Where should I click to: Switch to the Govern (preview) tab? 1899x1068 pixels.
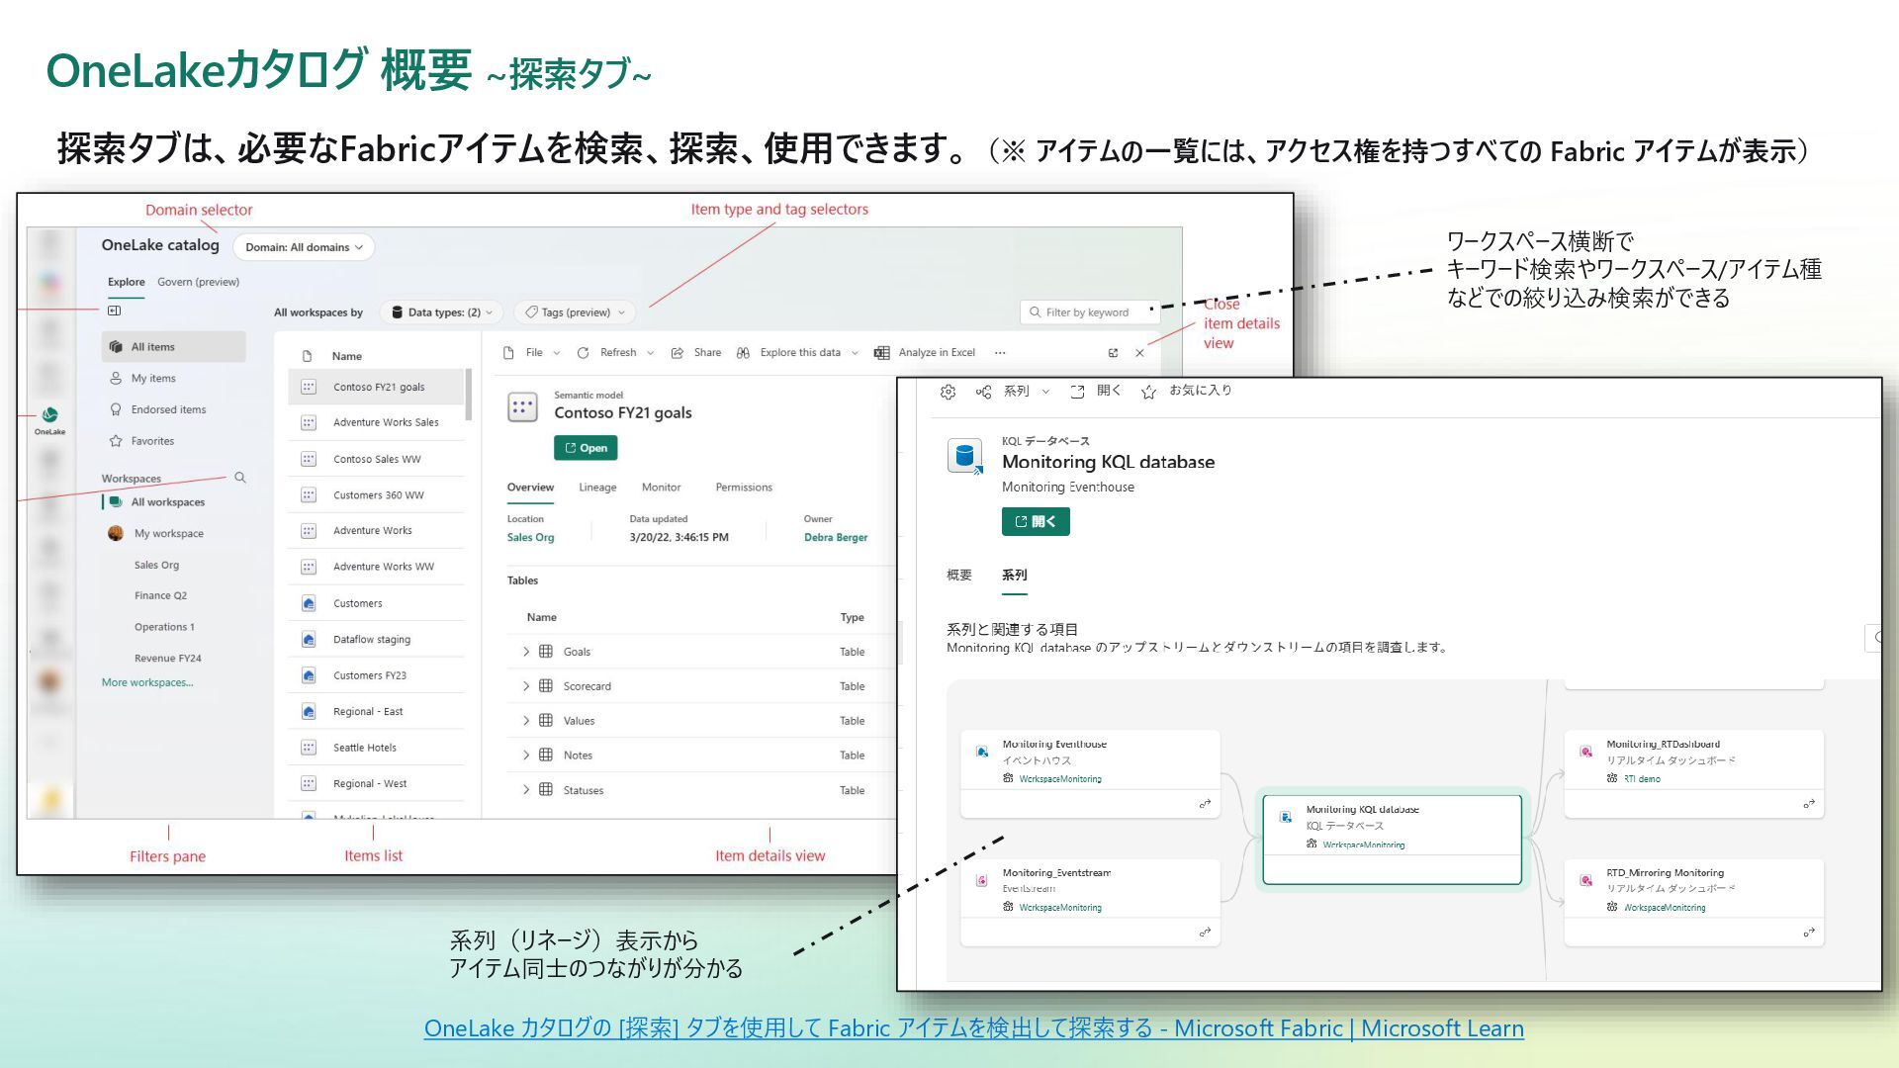[198, 282]
